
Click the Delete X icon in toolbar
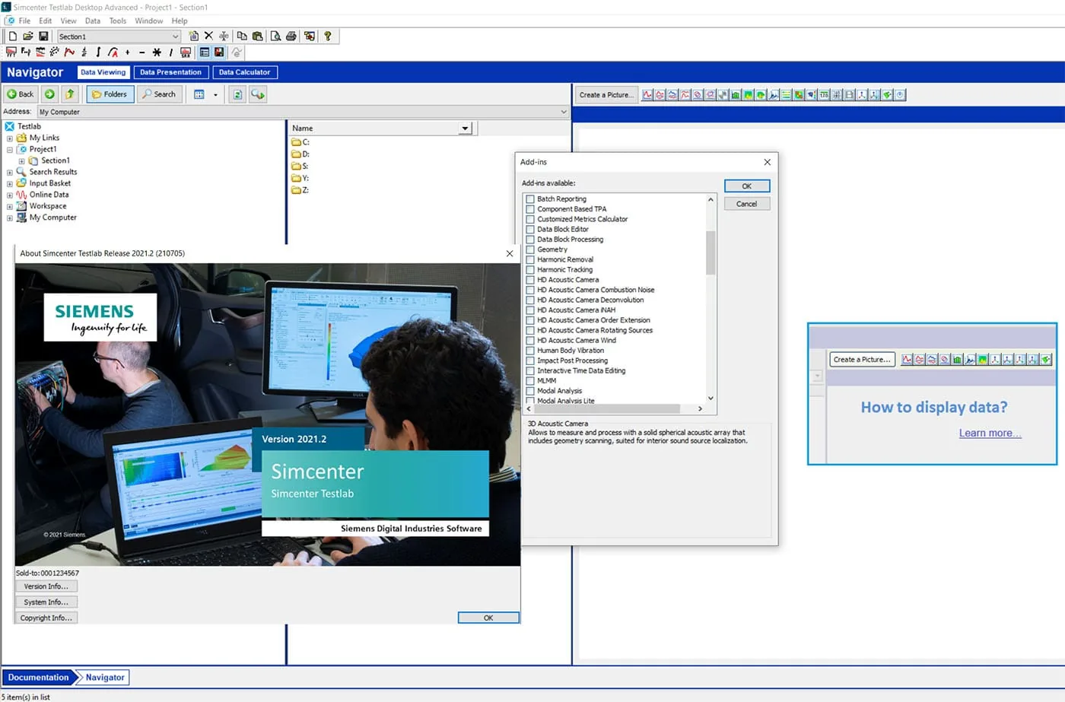pyautogui.click(x=208, y=36)
